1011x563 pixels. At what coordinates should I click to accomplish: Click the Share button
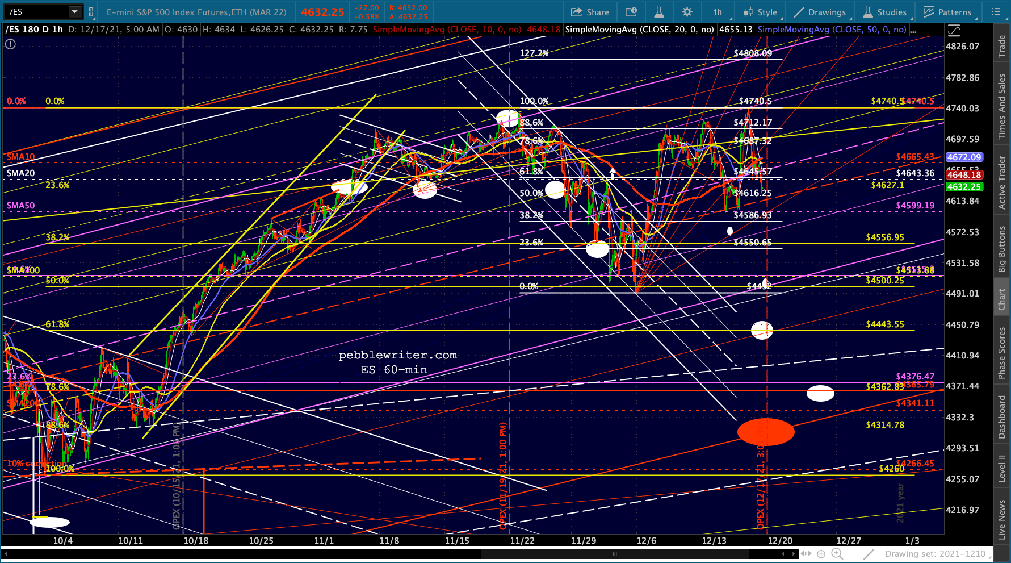[x=590, y=12]
